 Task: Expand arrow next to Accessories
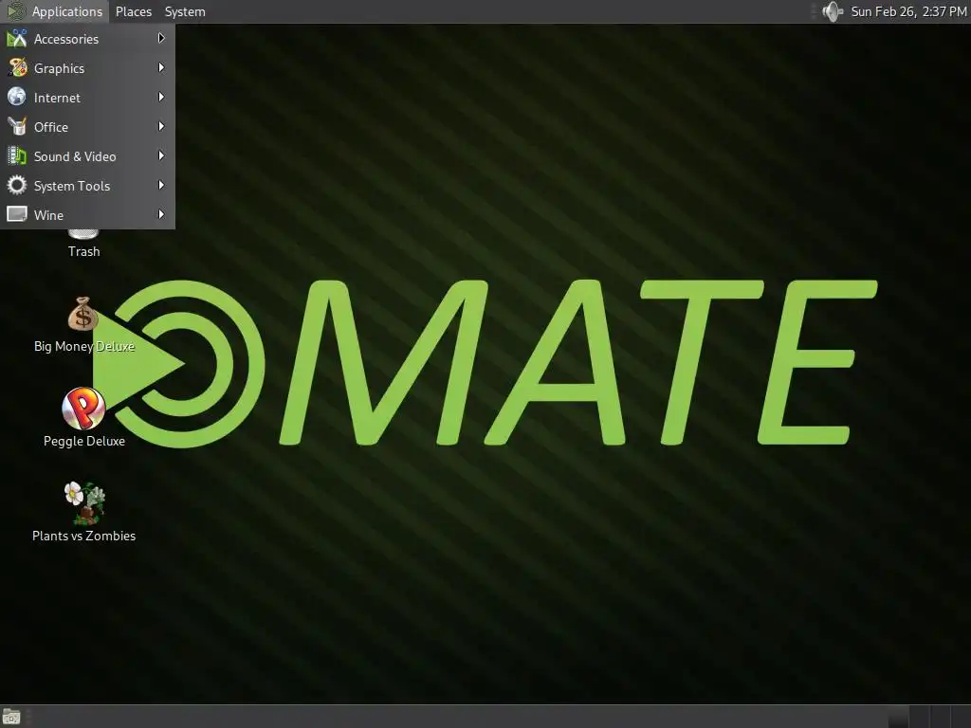pos(161,38)
